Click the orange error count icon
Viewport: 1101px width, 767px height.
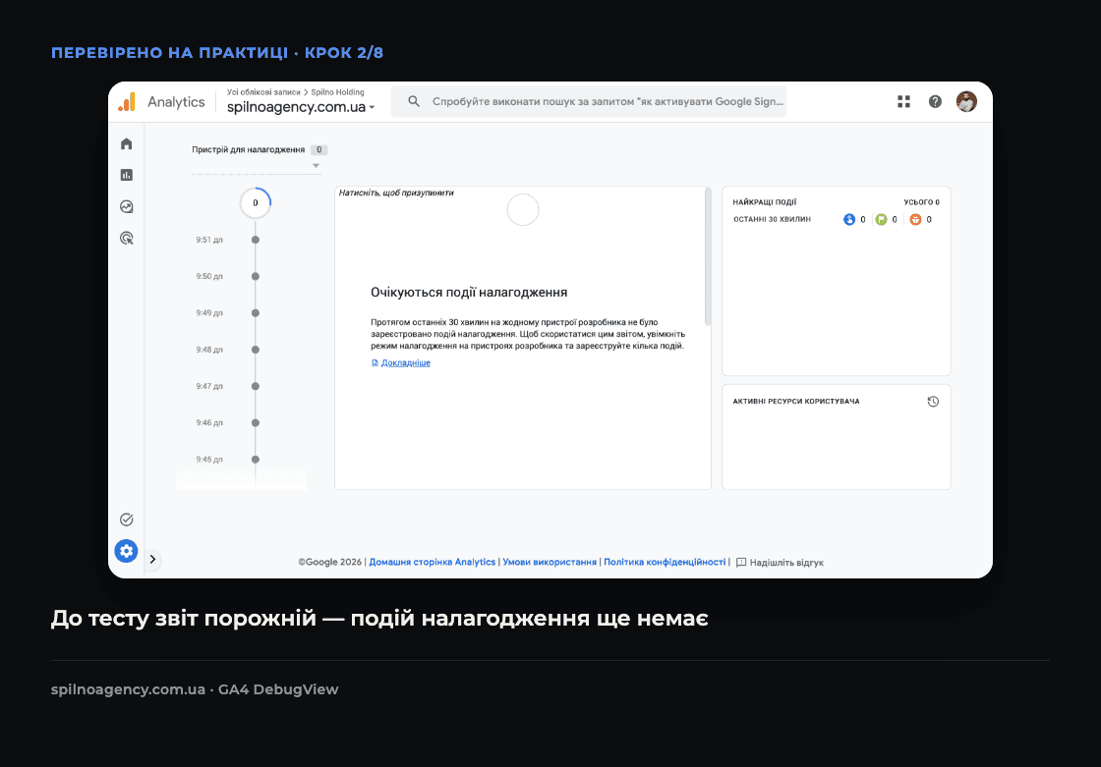(x=915, y=220)
